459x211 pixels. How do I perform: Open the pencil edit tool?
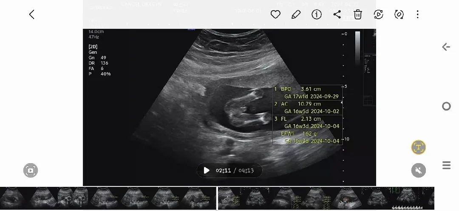coord(296,14)
